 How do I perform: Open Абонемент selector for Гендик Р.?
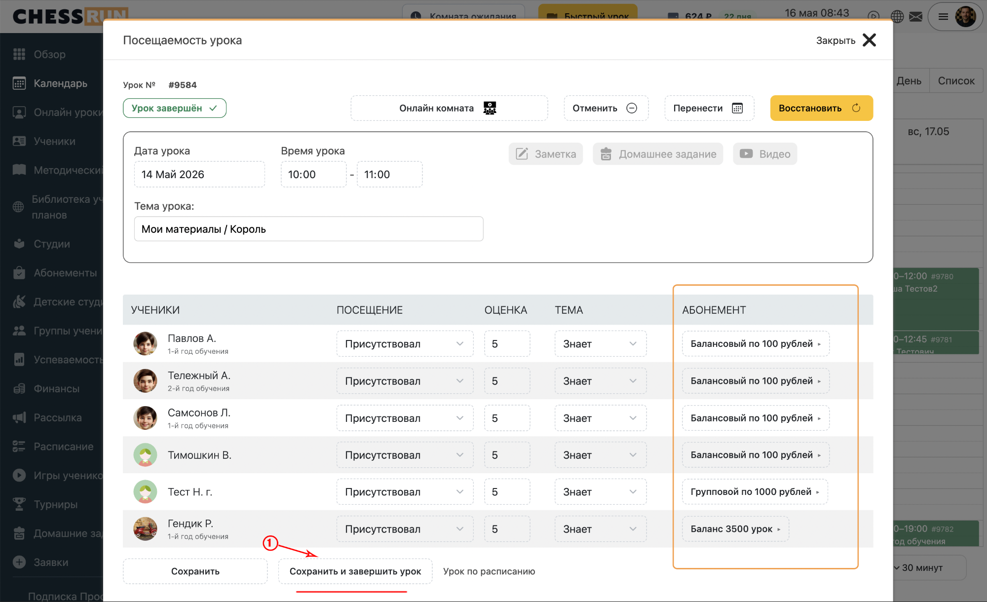(735, 529)
